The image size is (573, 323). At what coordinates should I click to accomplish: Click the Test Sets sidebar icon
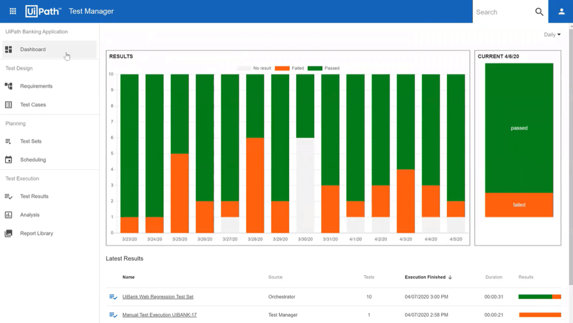click(8, 142)
